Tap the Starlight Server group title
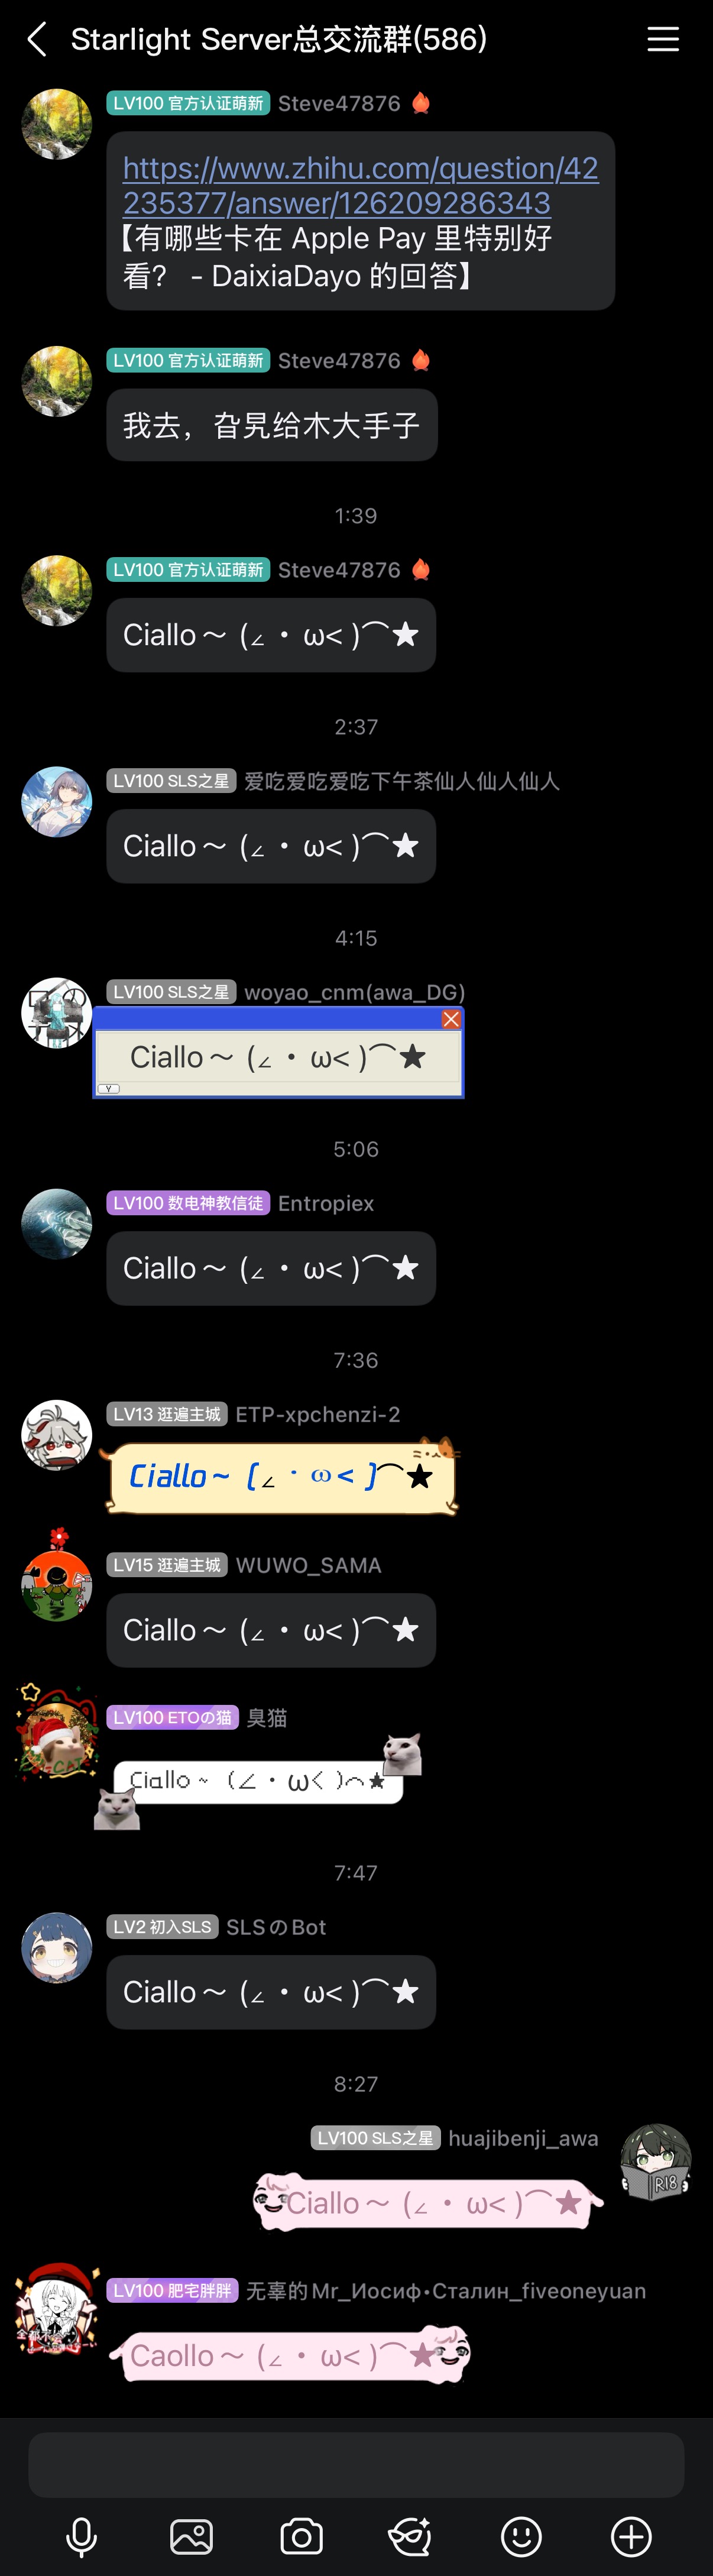The height and width of the screenshot is (2576, 713). [279, 39]
